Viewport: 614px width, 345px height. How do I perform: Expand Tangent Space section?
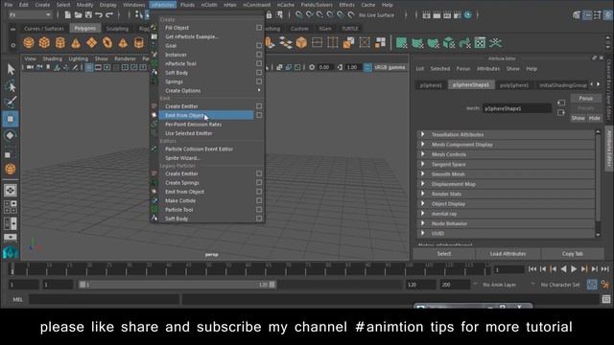pos(422,164)
